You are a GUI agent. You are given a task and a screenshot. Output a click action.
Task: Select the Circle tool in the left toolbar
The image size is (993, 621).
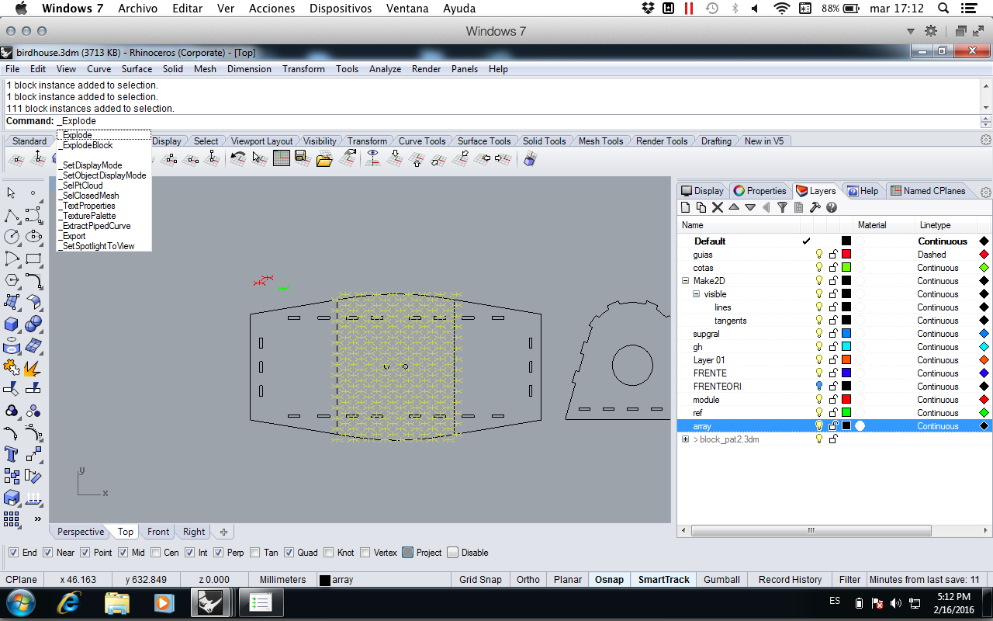tap(12, 237)
